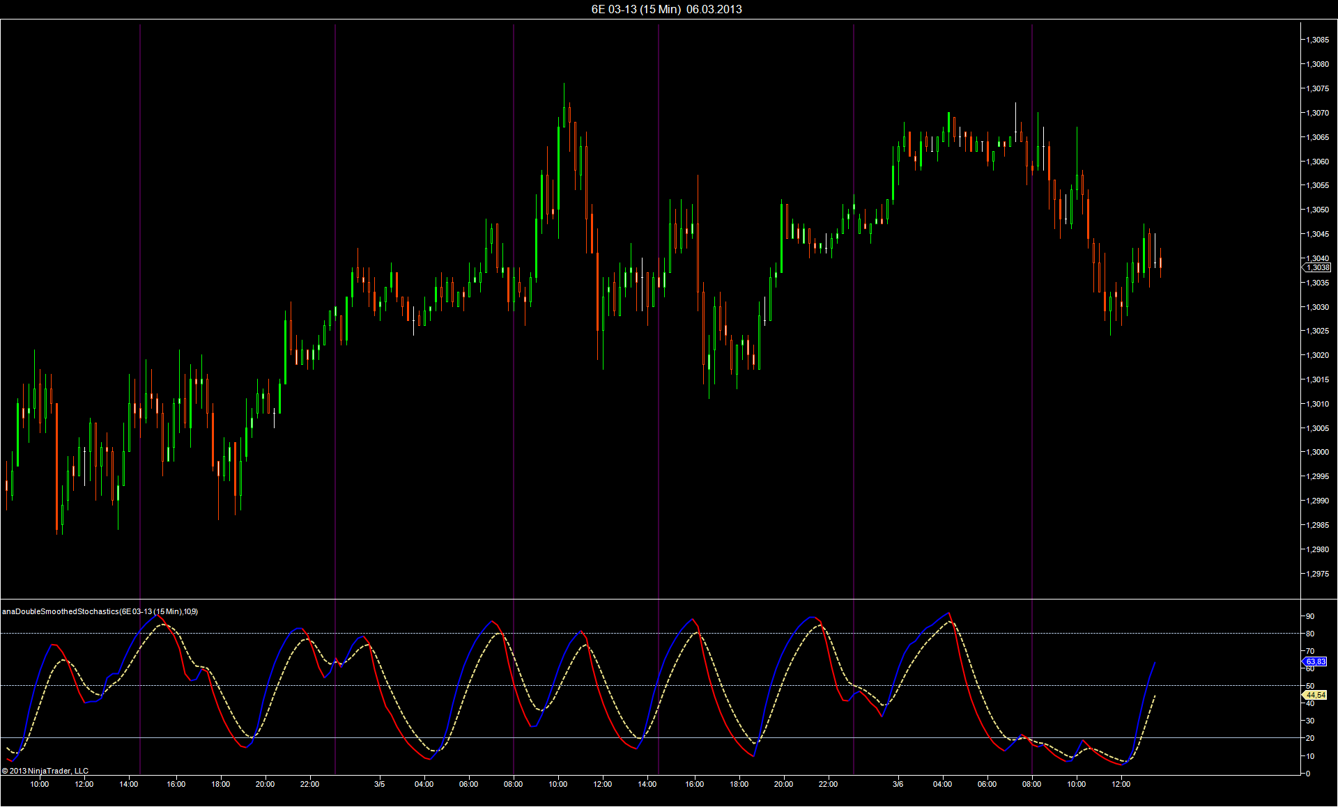
Task: Click the 1,3000 price axis label
Action: 1318,452
